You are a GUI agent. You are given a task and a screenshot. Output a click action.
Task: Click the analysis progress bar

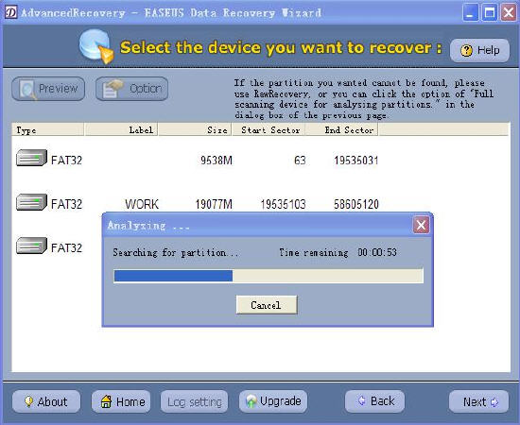[x=269, y=276]
